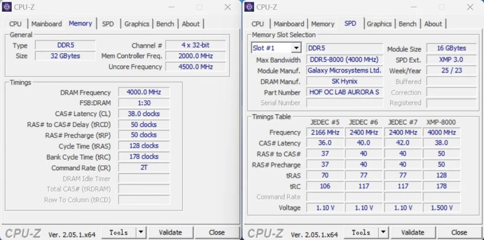Switch to Memory tab in right window
The width and height of the screenshot is (484, 240).
[x=323, y=24]
